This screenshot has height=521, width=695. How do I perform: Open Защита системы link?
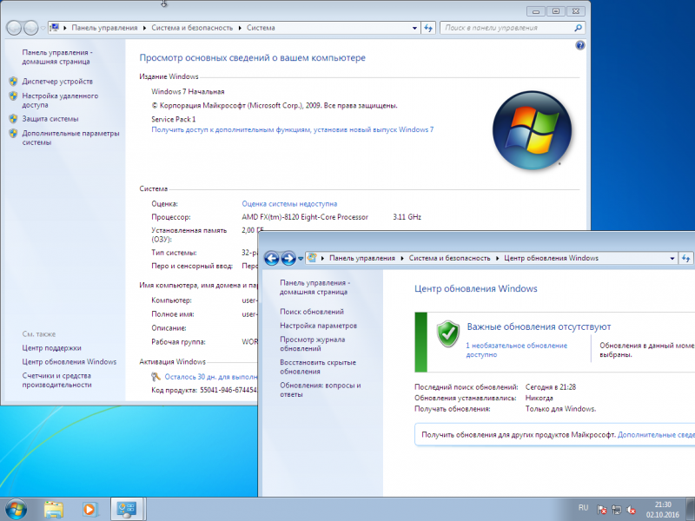[x=50, y=119]
